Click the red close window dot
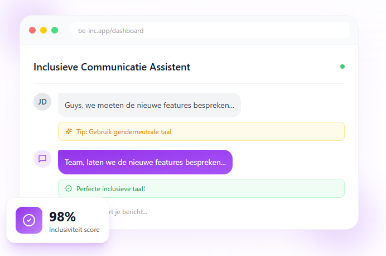Viewport: 386px width, 256px height. point(32,30)
